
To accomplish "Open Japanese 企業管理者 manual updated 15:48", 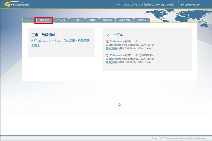I will pos(114,59).
